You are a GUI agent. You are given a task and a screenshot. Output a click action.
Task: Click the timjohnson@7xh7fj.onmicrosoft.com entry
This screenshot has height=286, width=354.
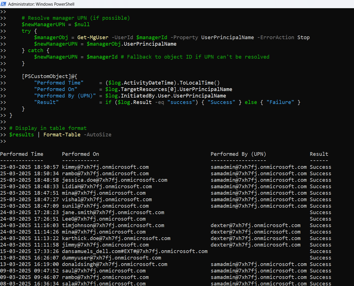(113, 225)
